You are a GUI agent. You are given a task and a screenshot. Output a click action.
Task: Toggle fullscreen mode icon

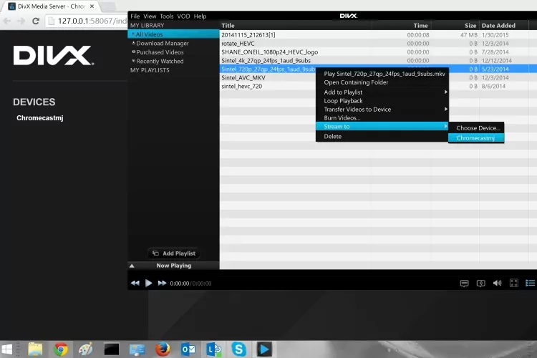[x=513, y=283]
